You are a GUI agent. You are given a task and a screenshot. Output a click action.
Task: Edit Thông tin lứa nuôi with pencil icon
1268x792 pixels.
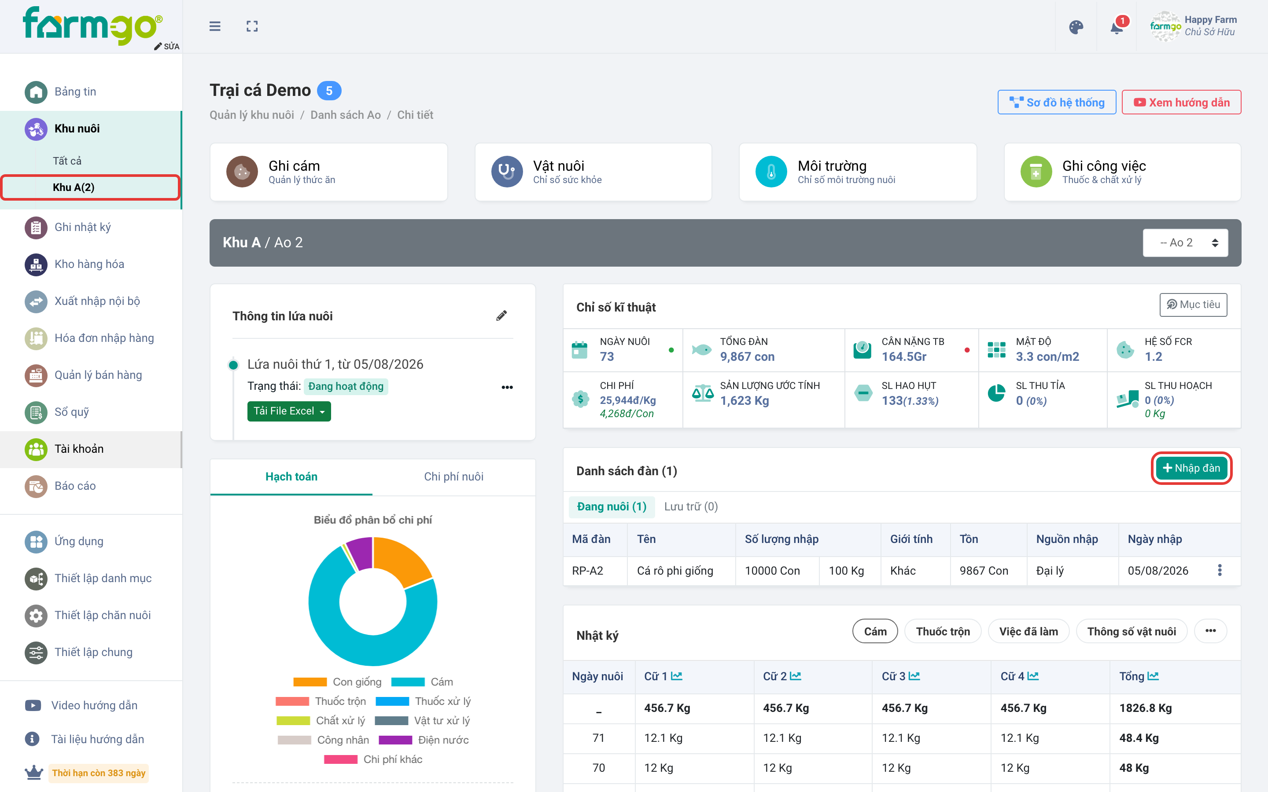pyautogui.click(x=501, y=315)
